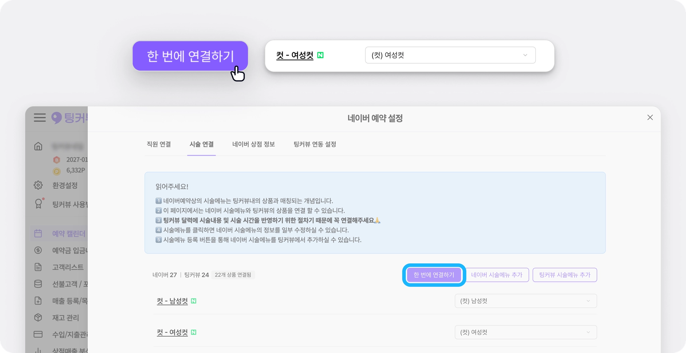Open the 네이버 상점 정보 tab

[254, 144]
